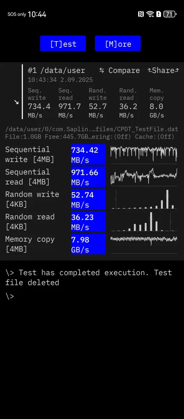Screen dimensions: 184x419
Task: Tap the empty command prompt line
Action: (92, 296)
